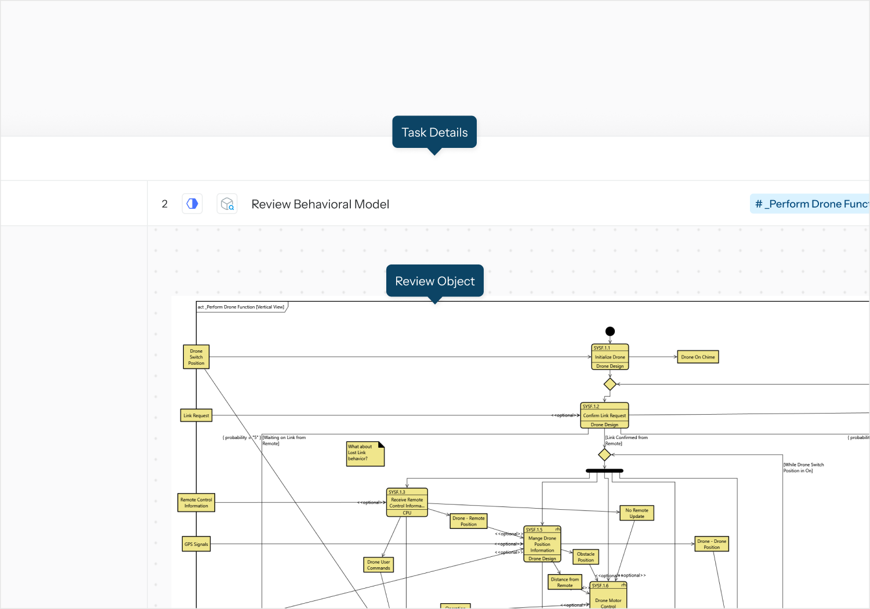
Task: Click the Drone On Chime output node
Action: coord(698,357)
